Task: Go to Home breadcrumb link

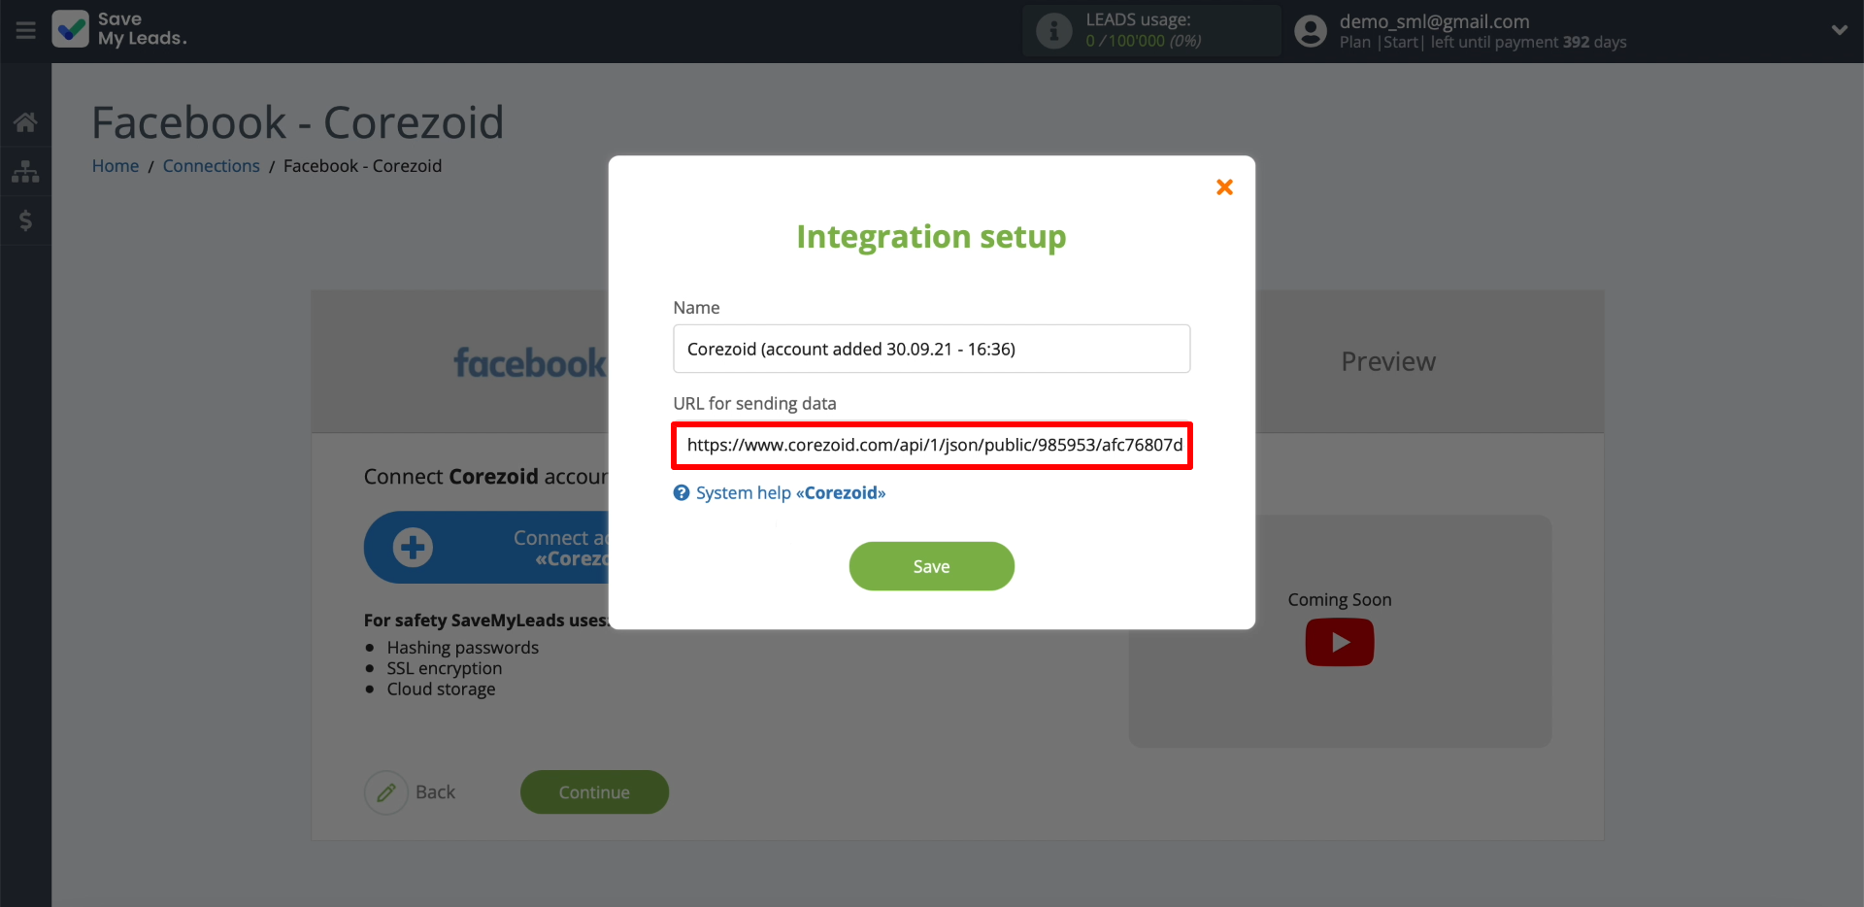Action: click(x=116, y=166)
